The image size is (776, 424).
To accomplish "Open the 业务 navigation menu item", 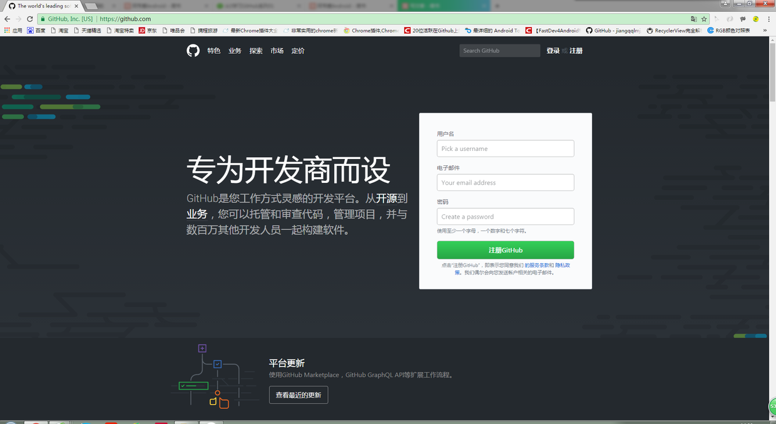I will point(235,51).
